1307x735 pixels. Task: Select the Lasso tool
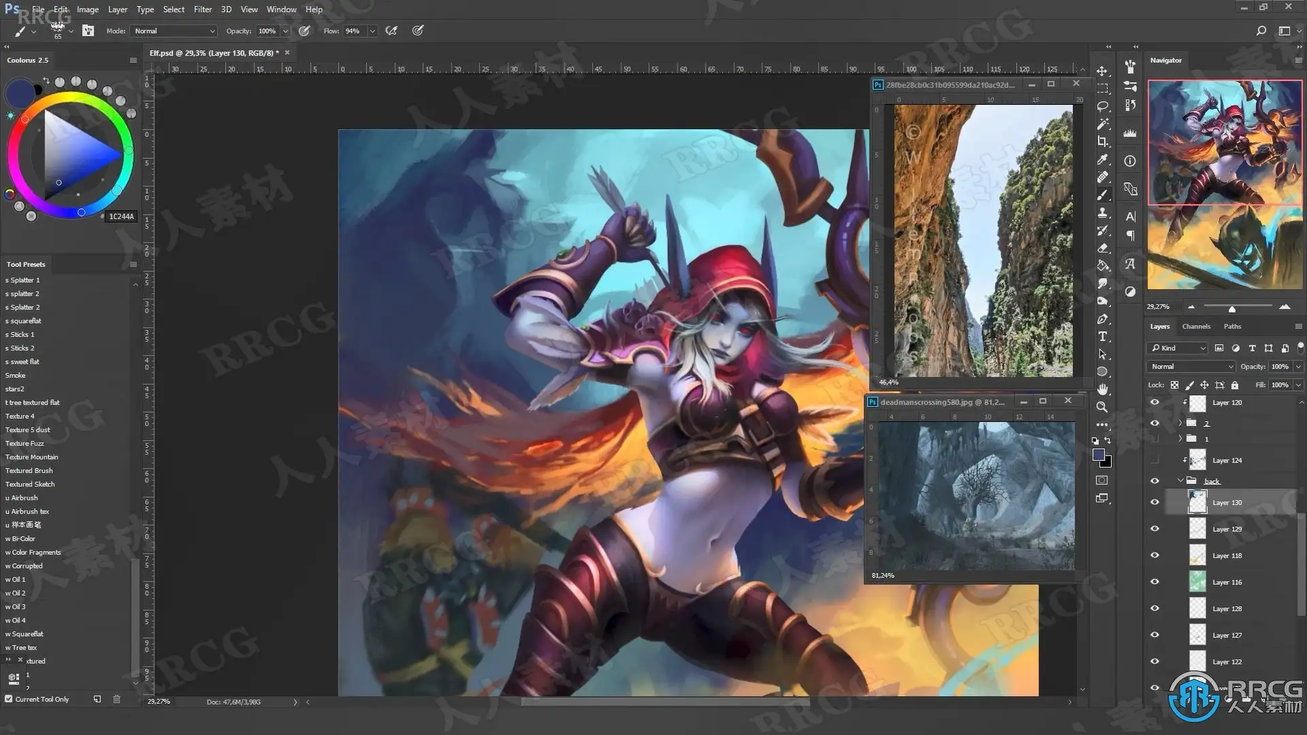pos(1103,107)
